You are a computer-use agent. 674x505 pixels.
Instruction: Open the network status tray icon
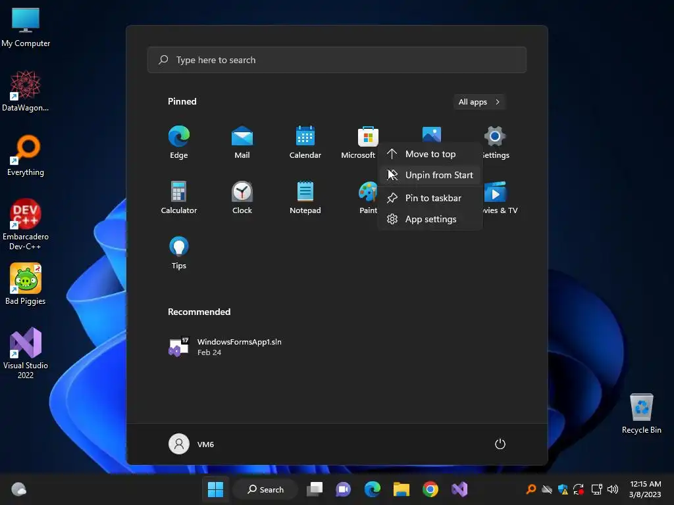coord(596,489)
